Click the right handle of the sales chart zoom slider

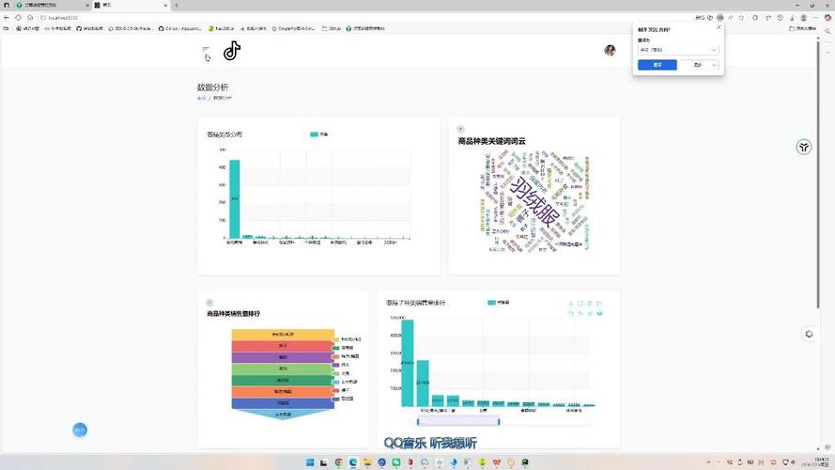[499, 421]
